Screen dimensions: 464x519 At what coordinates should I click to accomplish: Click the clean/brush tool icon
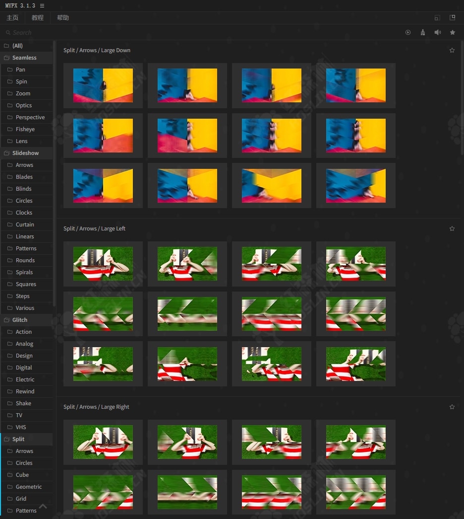(423, 32)
